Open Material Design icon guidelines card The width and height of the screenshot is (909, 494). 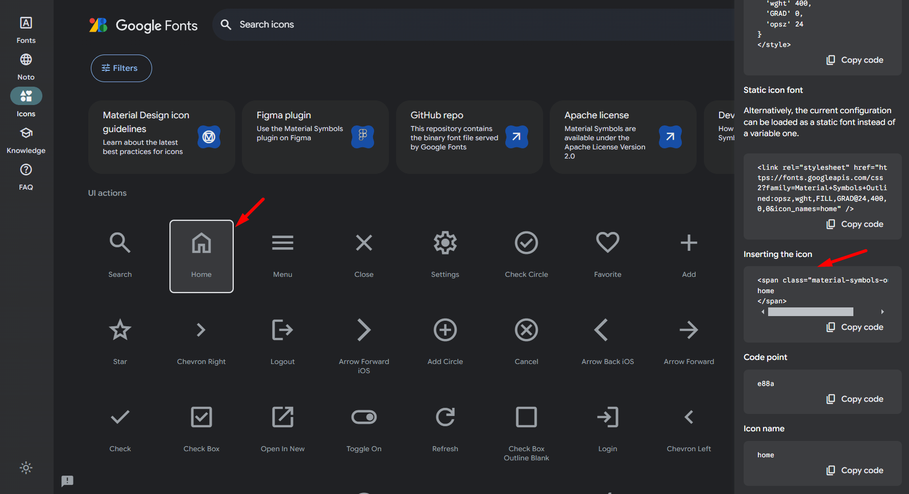[161, 137]
